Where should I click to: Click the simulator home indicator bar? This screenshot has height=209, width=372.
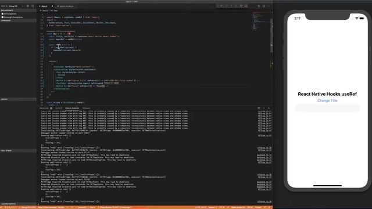pyautogui.click(x=327, y=186)
